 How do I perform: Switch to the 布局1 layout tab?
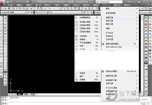tap(26, 94)
